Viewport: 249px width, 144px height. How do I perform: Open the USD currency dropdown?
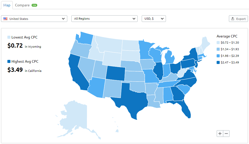(154, 19)
